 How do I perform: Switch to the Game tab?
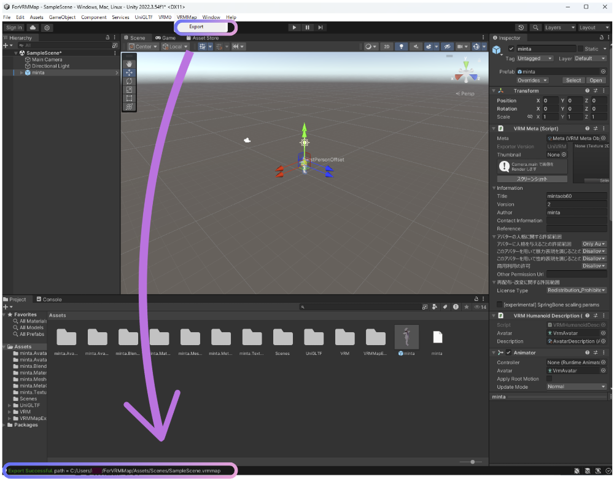(165, 38)
